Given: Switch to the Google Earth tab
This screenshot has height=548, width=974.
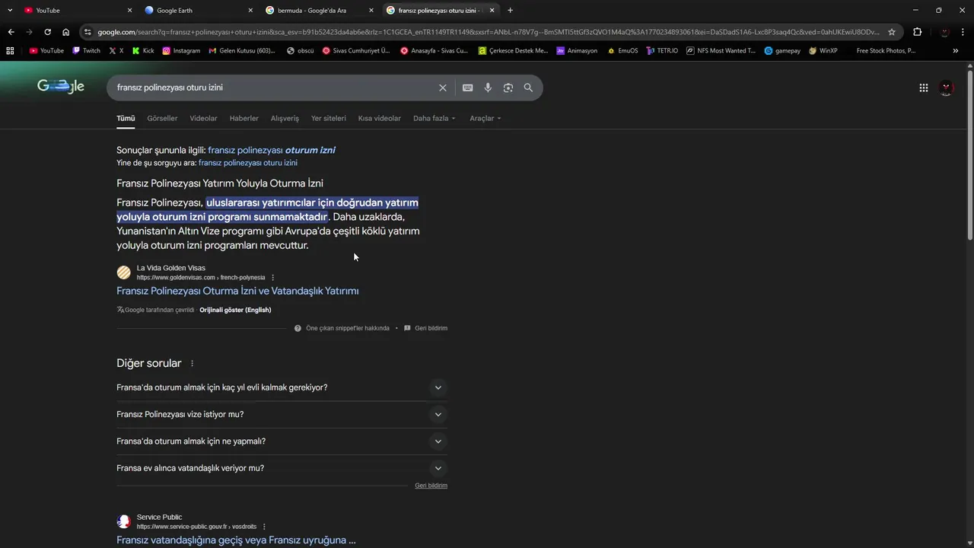Looking at the screenshot, I should click(x=198, y=11).
